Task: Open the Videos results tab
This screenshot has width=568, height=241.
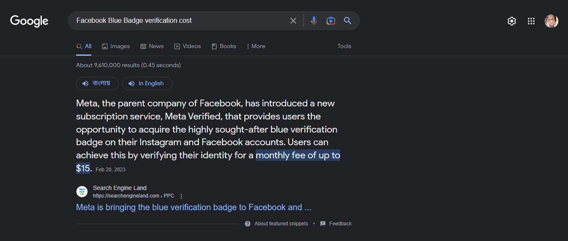Action: point(187,46)
